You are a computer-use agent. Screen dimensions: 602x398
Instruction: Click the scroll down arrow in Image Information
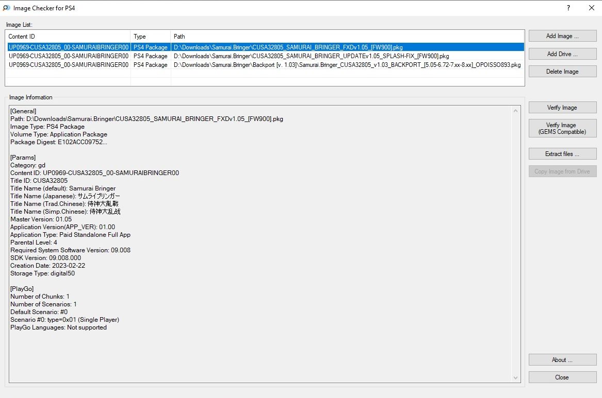[x=516, y=378]
